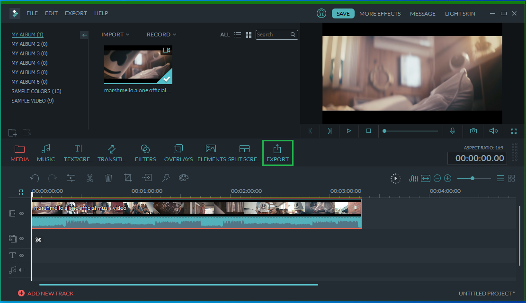The width and height of the screenshot is (526, 303).
Task: Open the audio mixer icon
Action: coord(413,179)
